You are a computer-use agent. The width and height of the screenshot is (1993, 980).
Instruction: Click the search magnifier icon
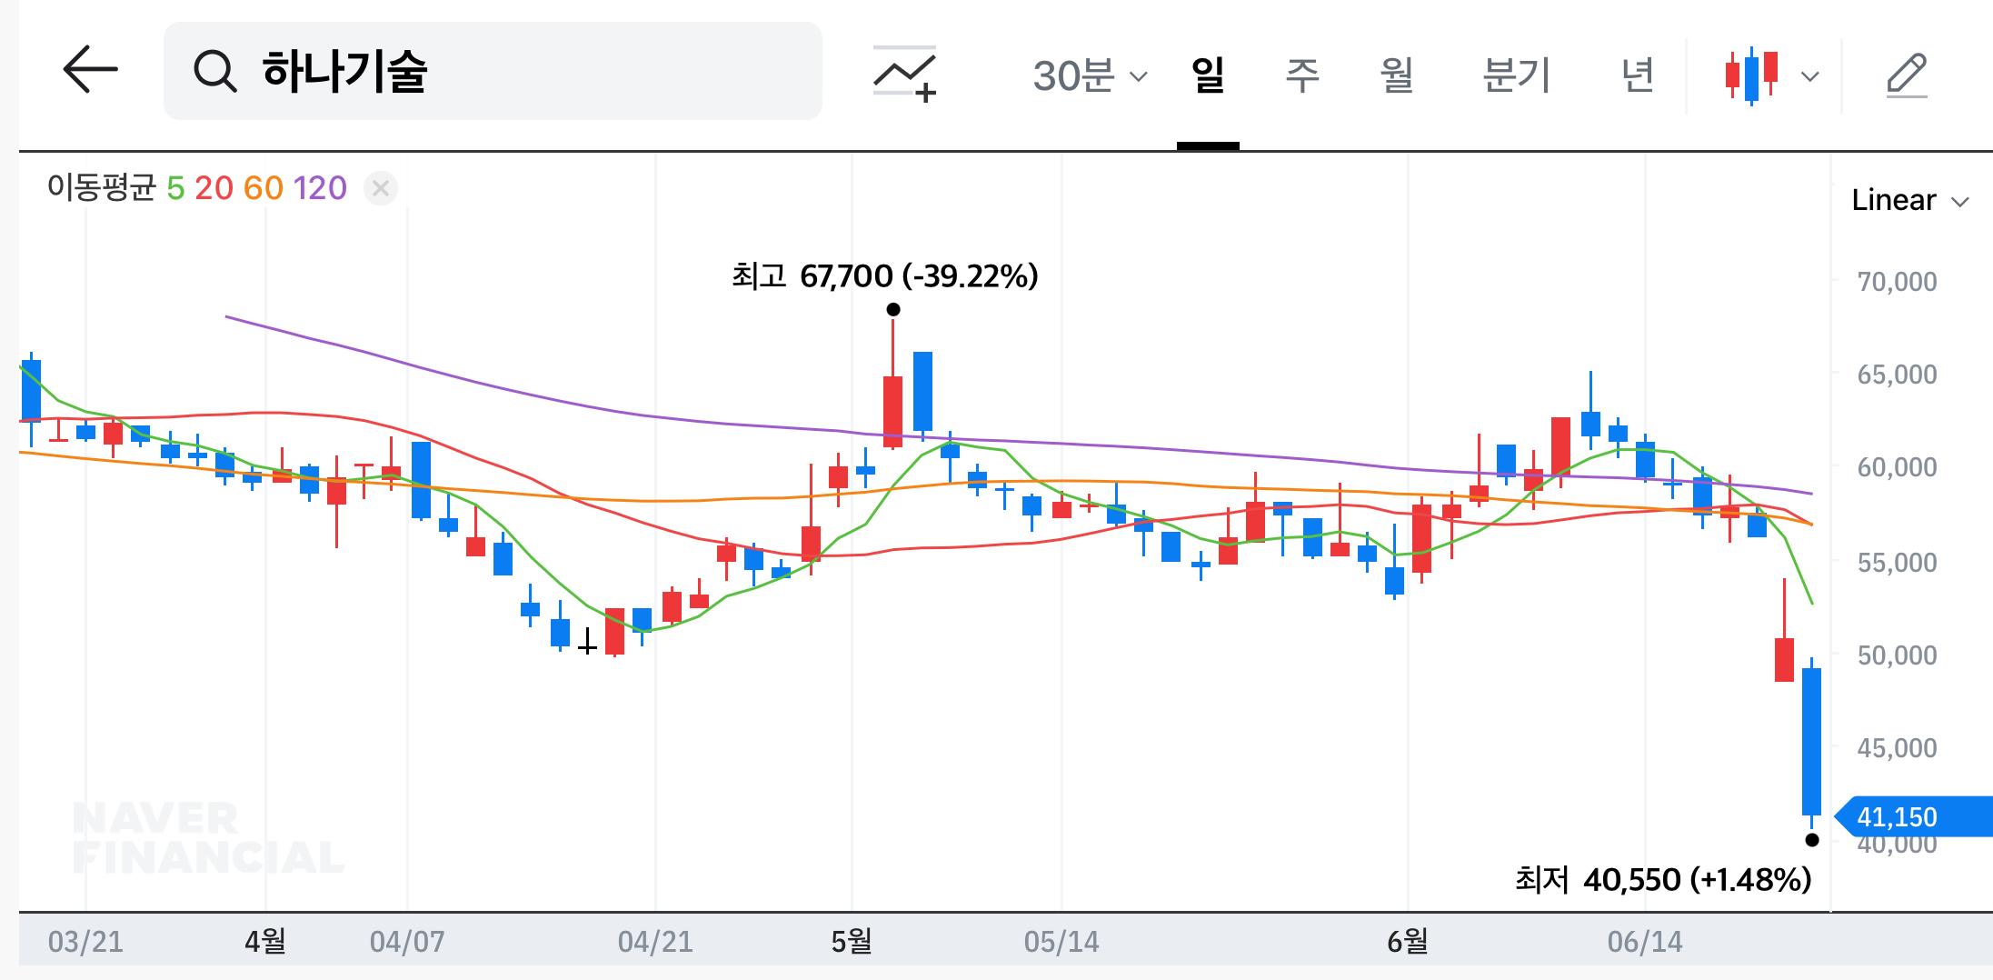215,71
